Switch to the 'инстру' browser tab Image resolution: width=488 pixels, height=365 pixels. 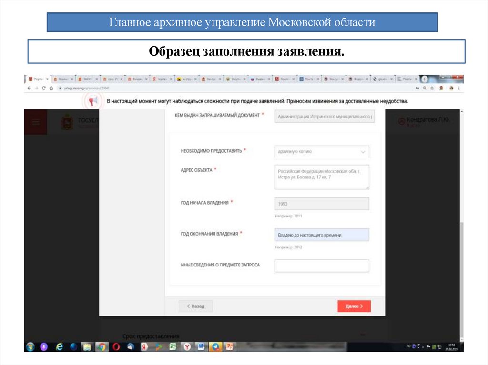(187, 79)
